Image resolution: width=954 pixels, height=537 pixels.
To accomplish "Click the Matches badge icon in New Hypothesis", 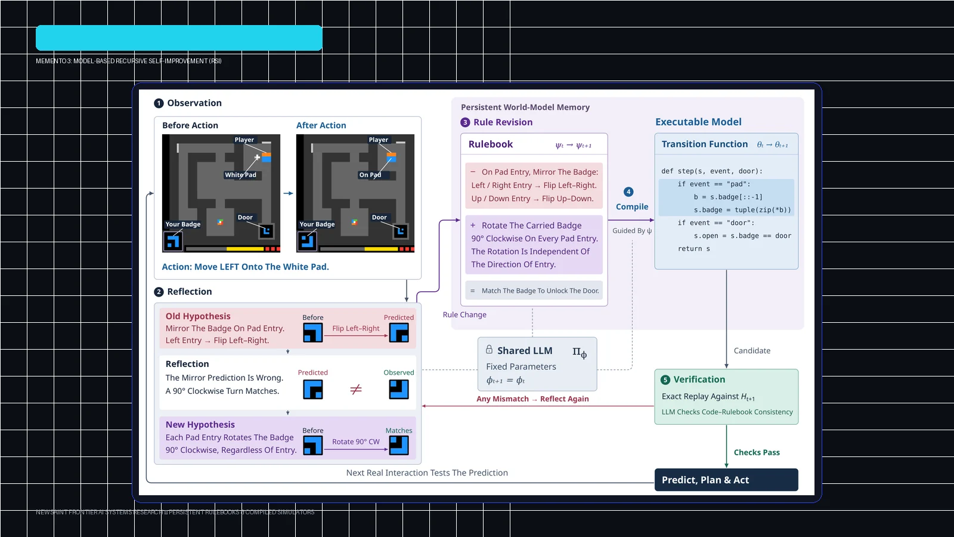I will (399, 446).
